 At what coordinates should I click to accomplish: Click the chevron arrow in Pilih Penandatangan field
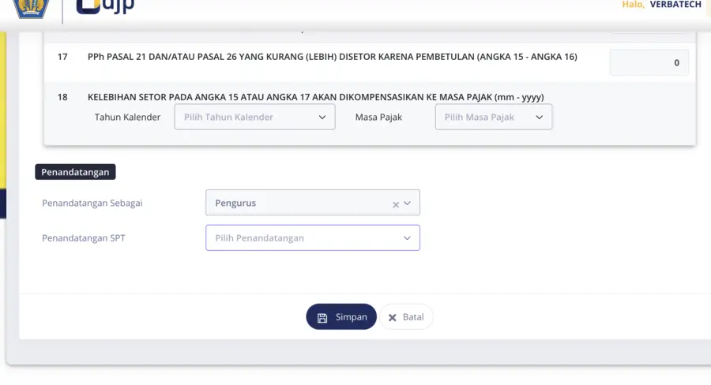[x=407, y=238]
